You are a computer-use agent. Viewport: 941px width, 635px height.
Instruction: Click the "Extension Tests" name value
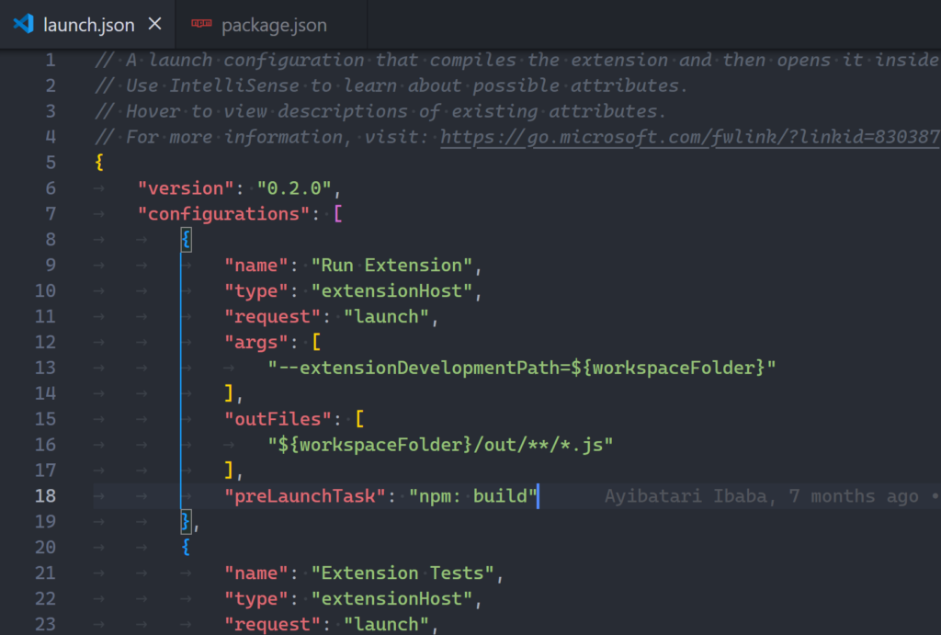pyautogui.click(x=402, y=573)
